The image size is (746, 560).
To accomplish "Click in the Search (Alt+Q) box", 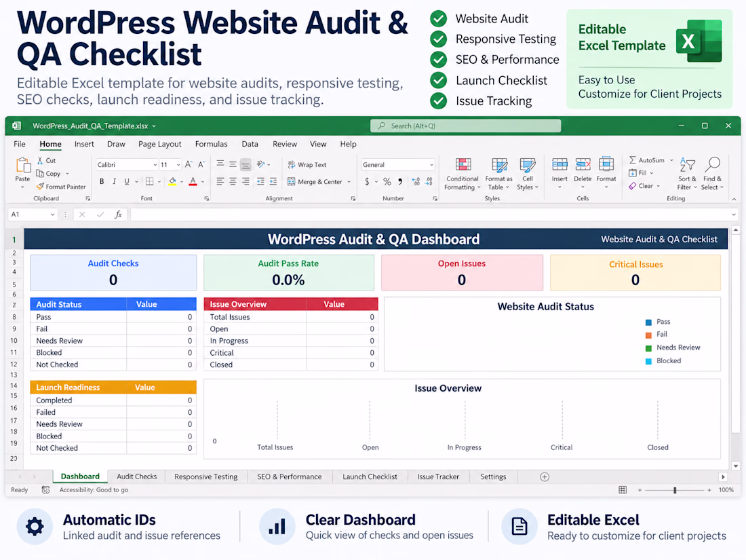I will pyautogui.click(x=465, y=126).
